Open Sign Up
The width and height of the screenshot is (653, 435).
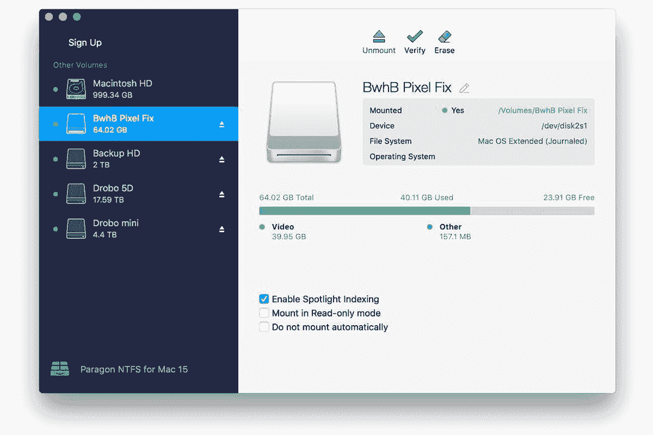85,42
